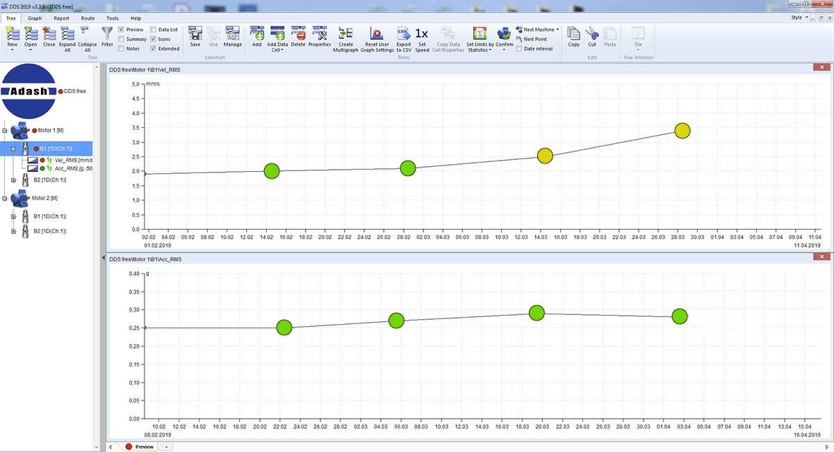Toggle the Preview checkbox

122,30
